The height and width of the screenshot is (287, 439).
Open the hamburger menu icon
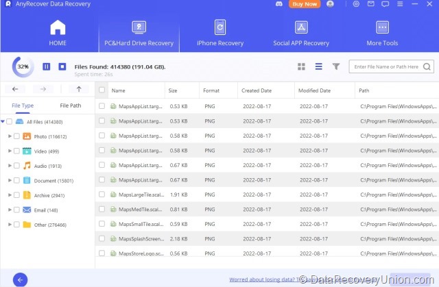pyautogui.click(x=400, y=4)
